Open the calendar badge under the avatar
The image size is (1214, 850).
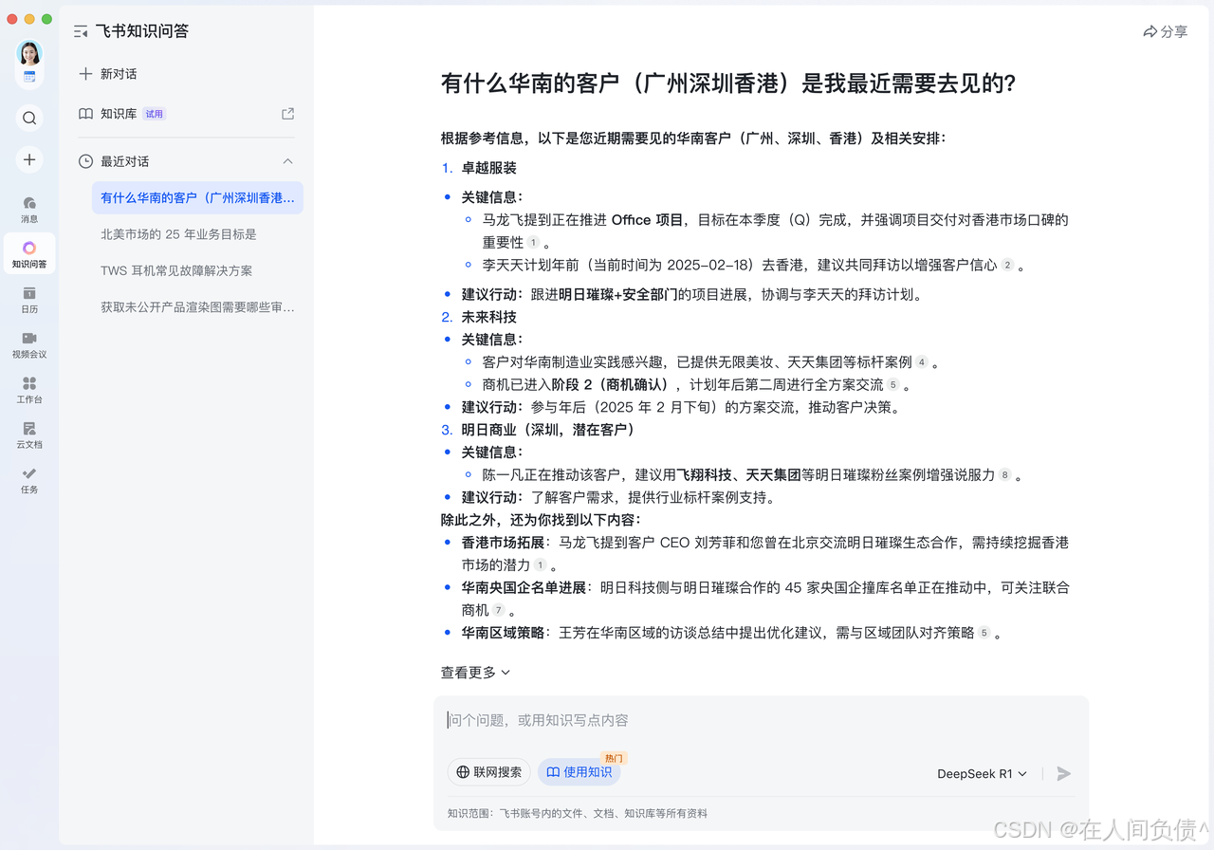tap(29, 77)
